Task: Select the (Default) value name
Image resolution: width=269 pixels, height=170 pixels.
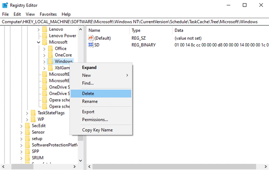Action: 103,38
